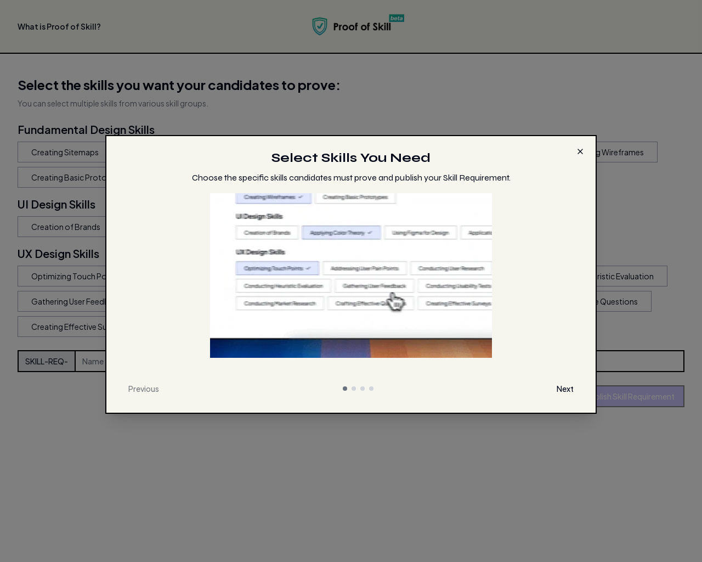Click the Fundamental Design Skills heading

(x=86, y=130)
